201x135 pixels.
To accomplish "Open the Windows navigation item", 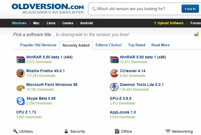I will point(19,23).
